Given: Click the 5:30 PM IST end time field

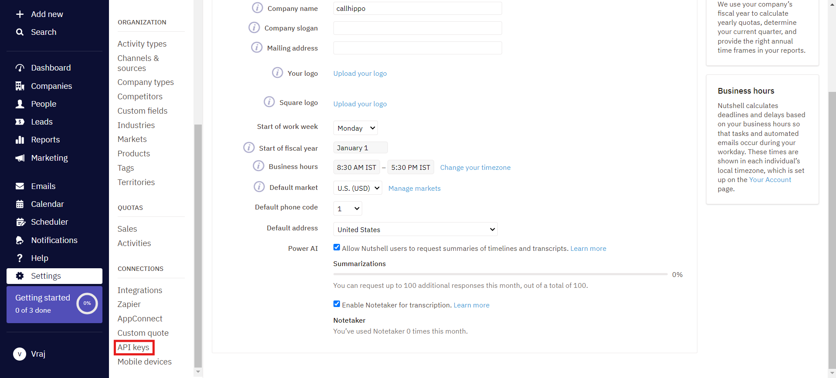Looking at the screenshot, I should click(411, 167).
